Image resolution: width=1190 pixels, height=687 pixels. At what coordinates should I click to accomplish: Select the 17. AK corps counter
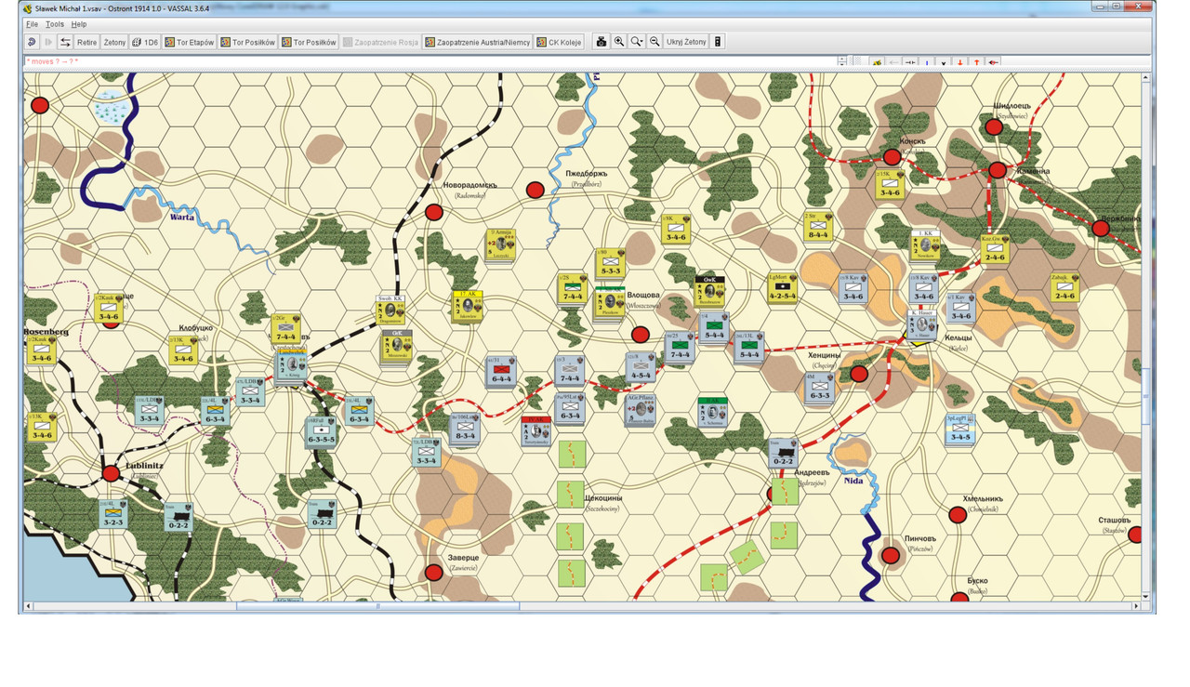(x=468, y=307)
